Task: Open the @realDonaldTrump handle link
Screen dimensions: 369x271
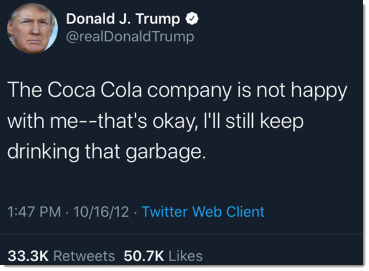Action: click(130, 36)
